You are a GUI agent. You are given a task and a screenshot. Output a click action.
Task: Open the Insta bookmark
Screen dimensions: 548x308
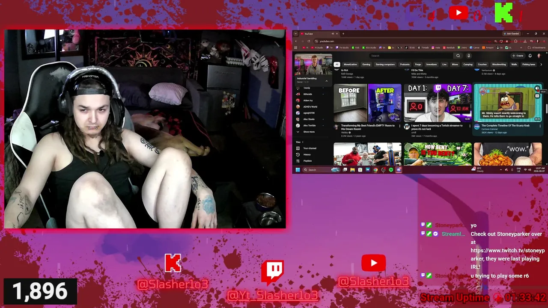pyautogui.click(x=437, y=47)
